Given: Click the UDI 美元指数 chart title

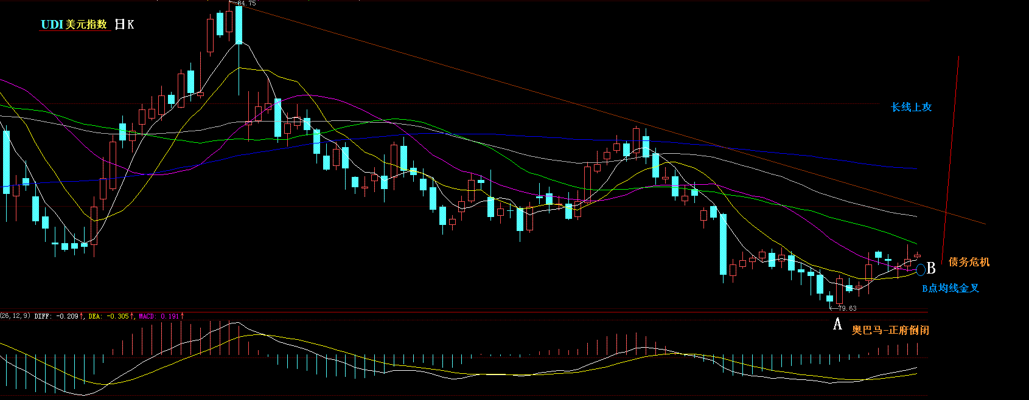Looking at the screenshot, I should (x=74, y=24).
